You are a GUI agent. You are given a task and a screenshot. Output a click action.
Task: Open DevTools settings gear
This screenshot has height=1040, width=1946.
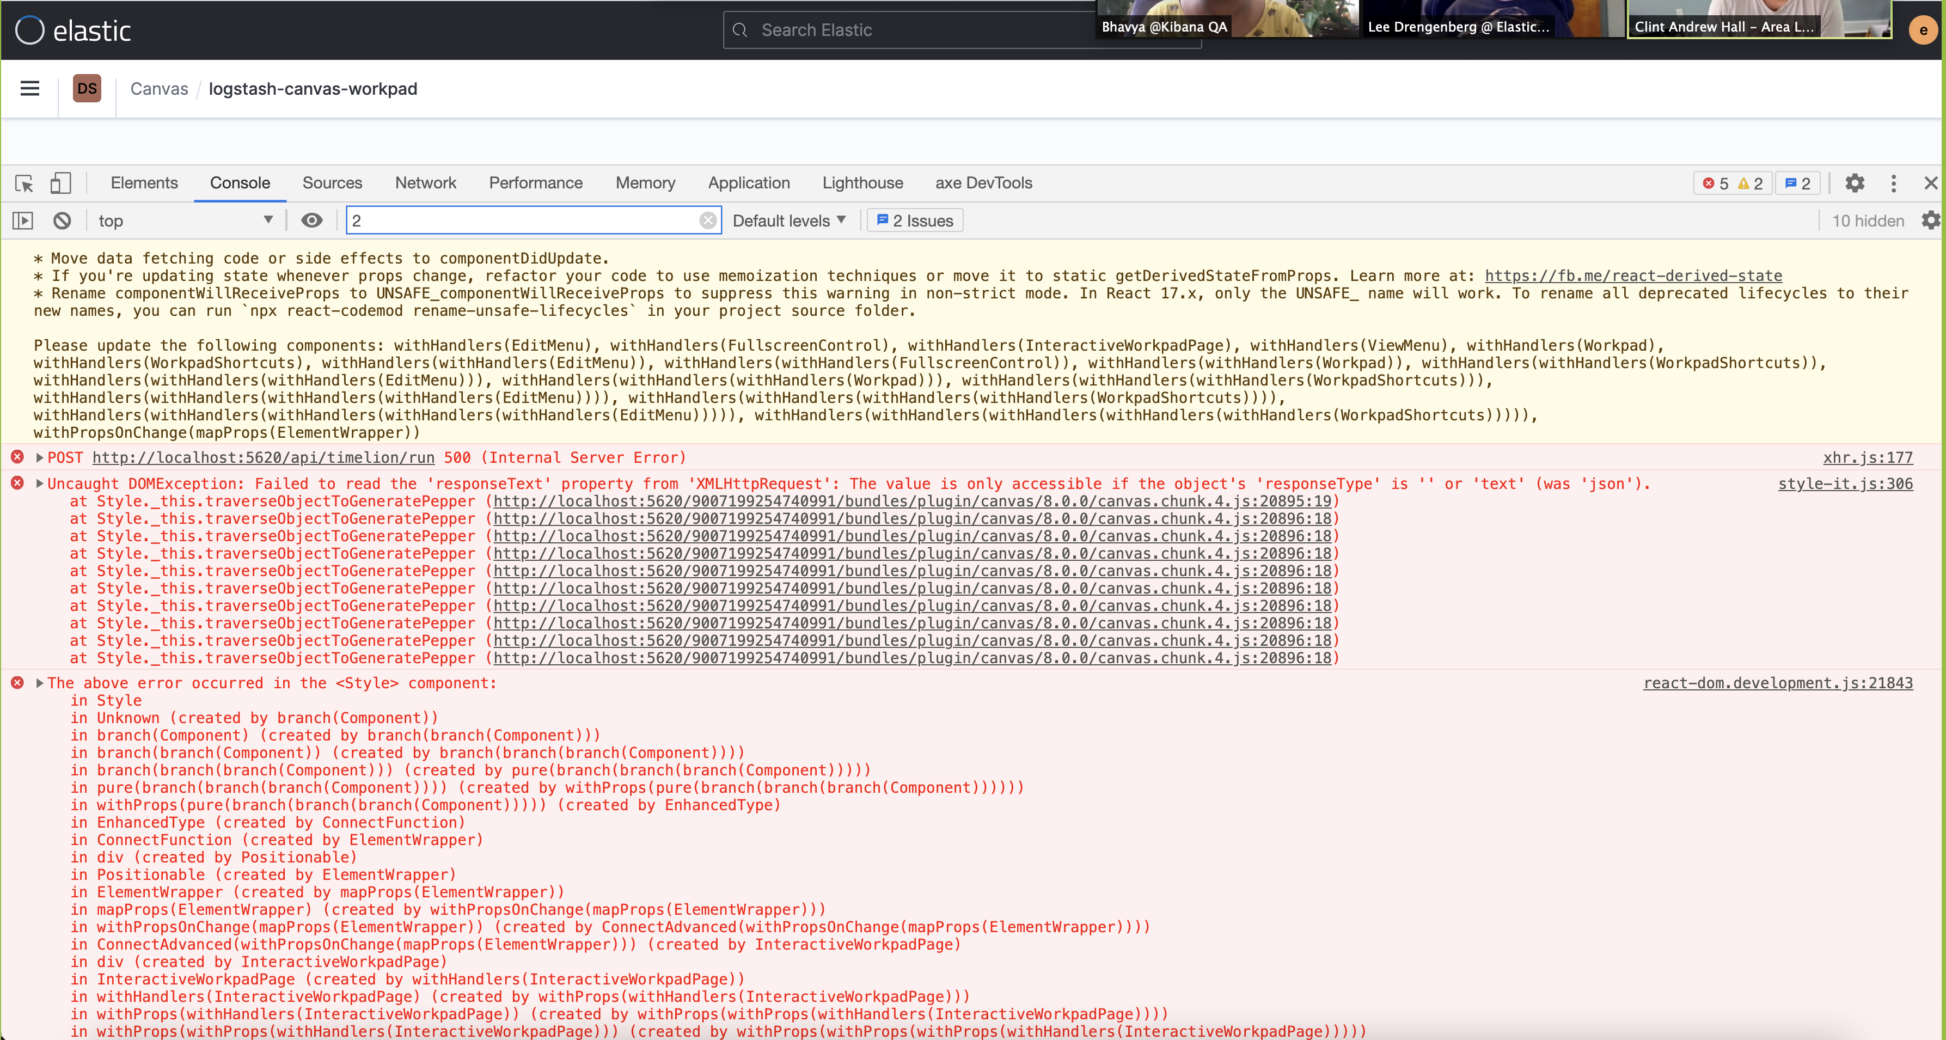click(1856, 183)
